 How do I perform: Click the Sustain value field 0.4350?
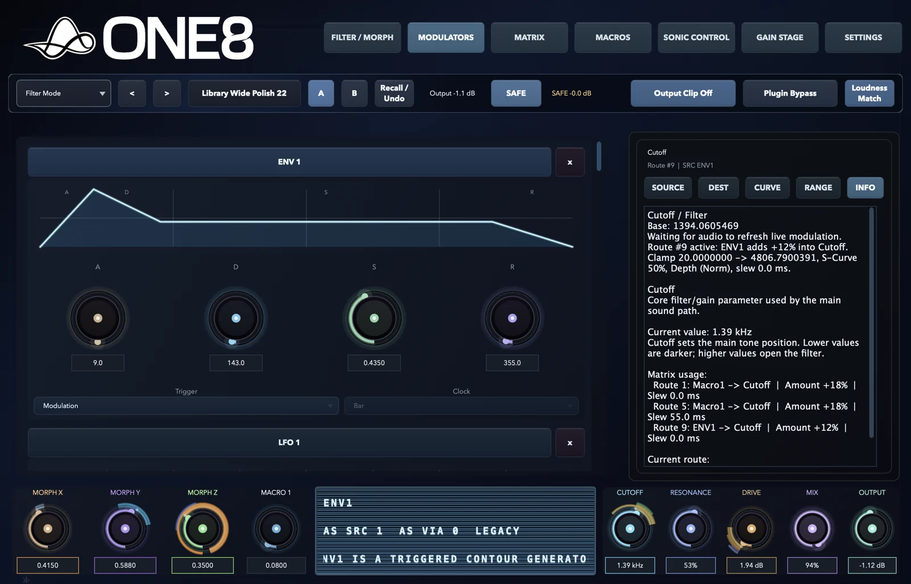(x=374, y=363)
